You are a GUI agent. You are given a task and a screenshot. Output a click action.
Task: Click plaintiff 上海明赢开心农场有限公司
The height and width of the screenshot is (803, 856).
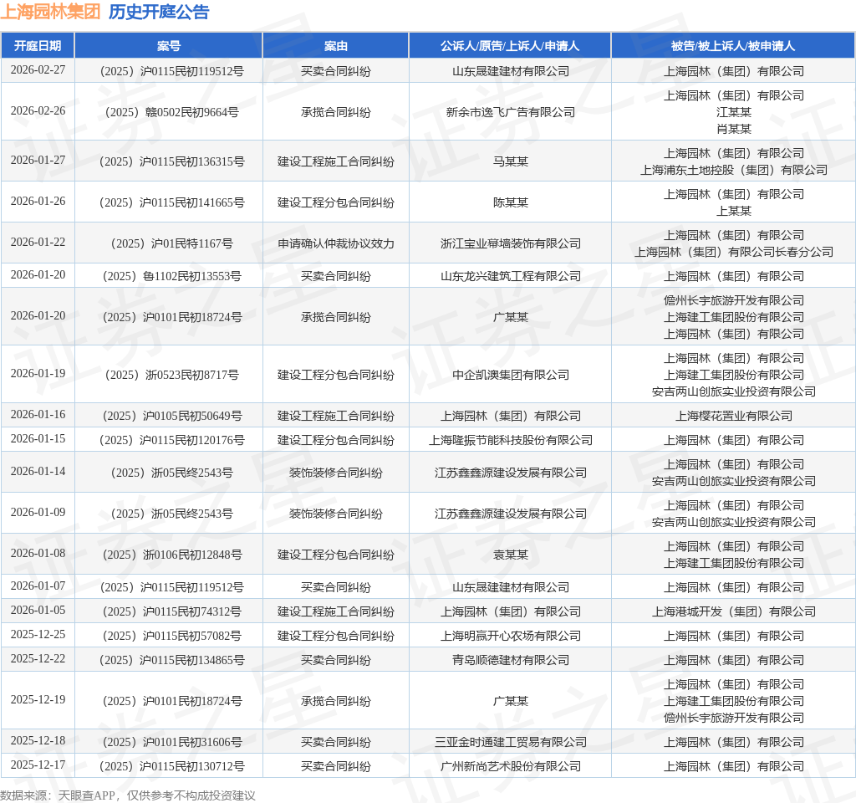tap(511, 636)
